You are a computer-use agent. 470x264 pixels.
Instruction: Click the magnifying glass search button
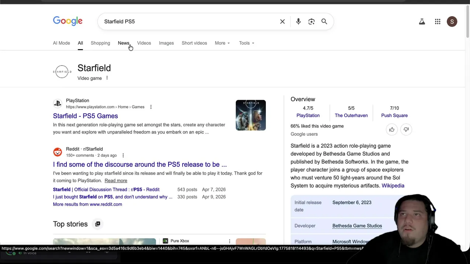click(324, 22)
